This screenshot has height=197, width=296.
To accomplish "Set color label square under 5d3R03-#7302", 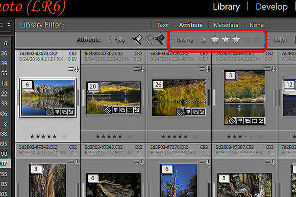I will pos(130,136).
